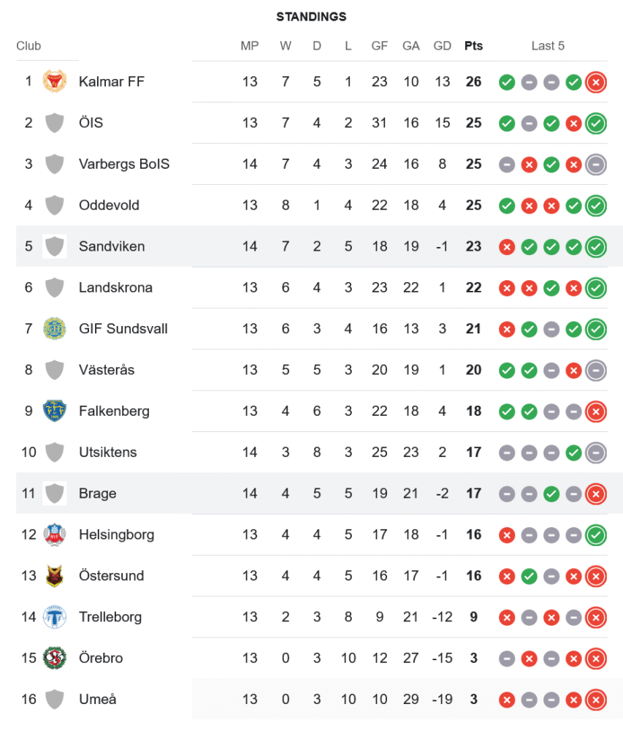Click the Club column header
Viewport: 623px width, 731px height.
click(28, 45)
